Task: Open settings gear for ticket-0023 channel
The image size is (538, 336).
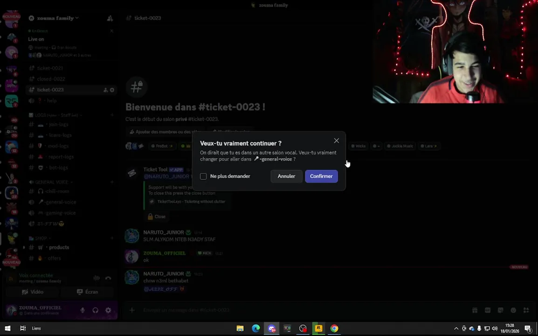Action: pos(112,90)
